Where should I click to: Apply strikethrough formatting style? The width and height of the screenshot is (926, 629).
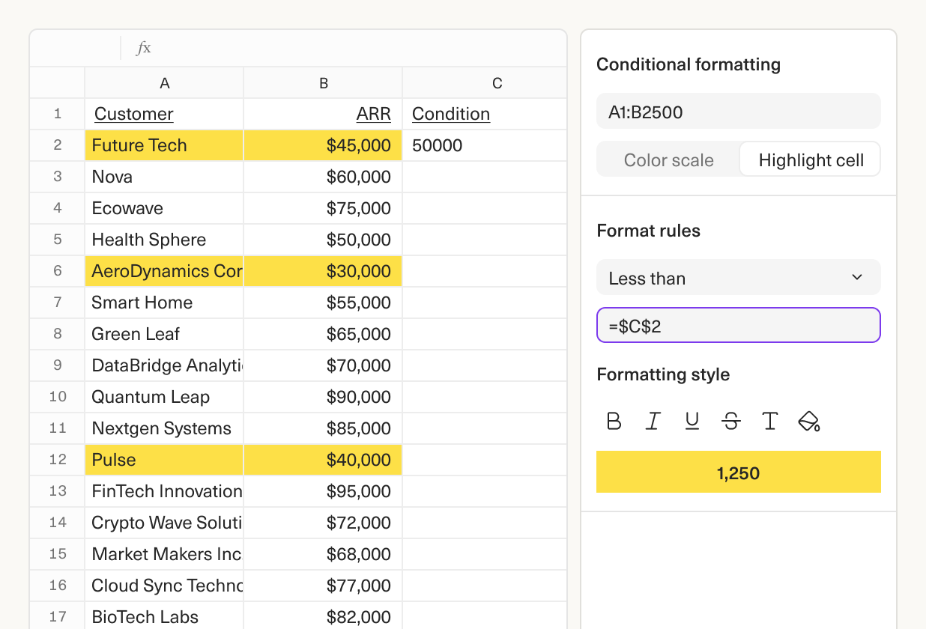(x=730, y=421)
